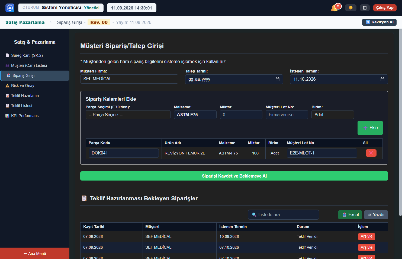This screenshot has height=259, width=402.
Task: Toggle the sun theme switch
Action: 351,8
